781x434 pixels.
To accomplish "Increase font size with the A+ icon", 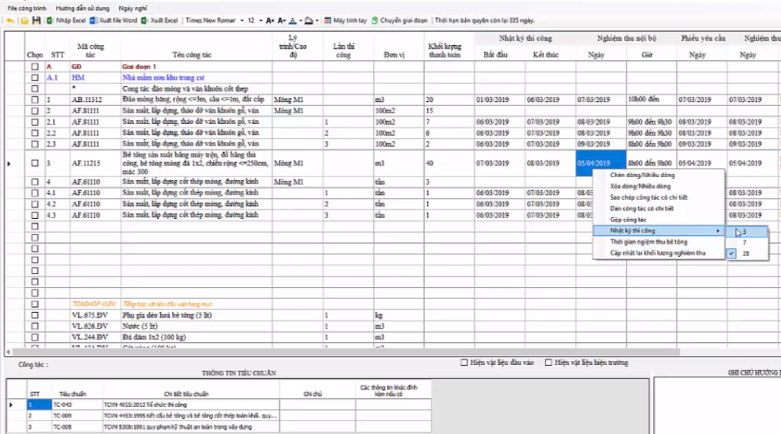I will coord(270,21).
